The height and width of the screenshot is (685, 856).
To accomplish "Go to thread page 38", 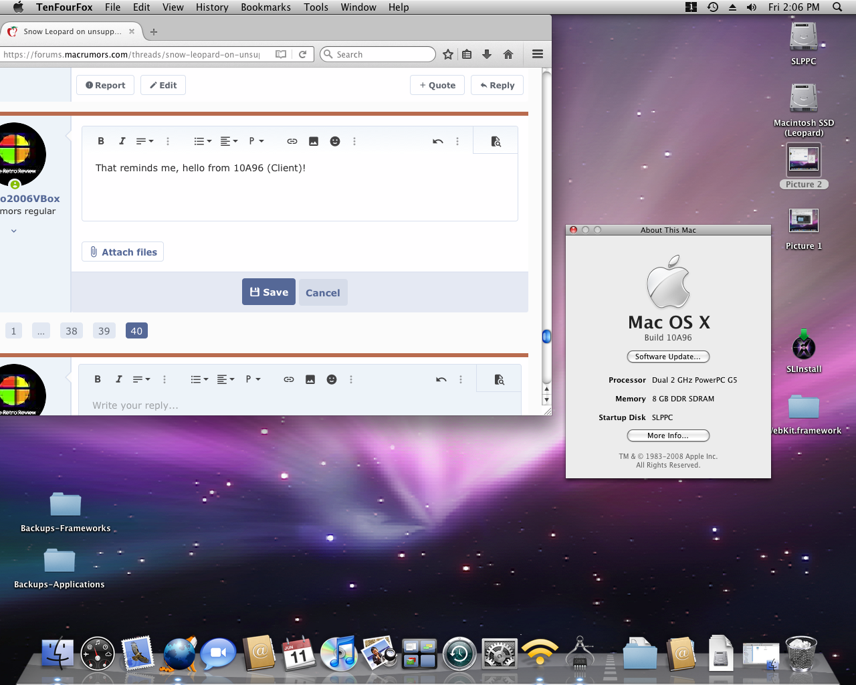I will (72, 330).
